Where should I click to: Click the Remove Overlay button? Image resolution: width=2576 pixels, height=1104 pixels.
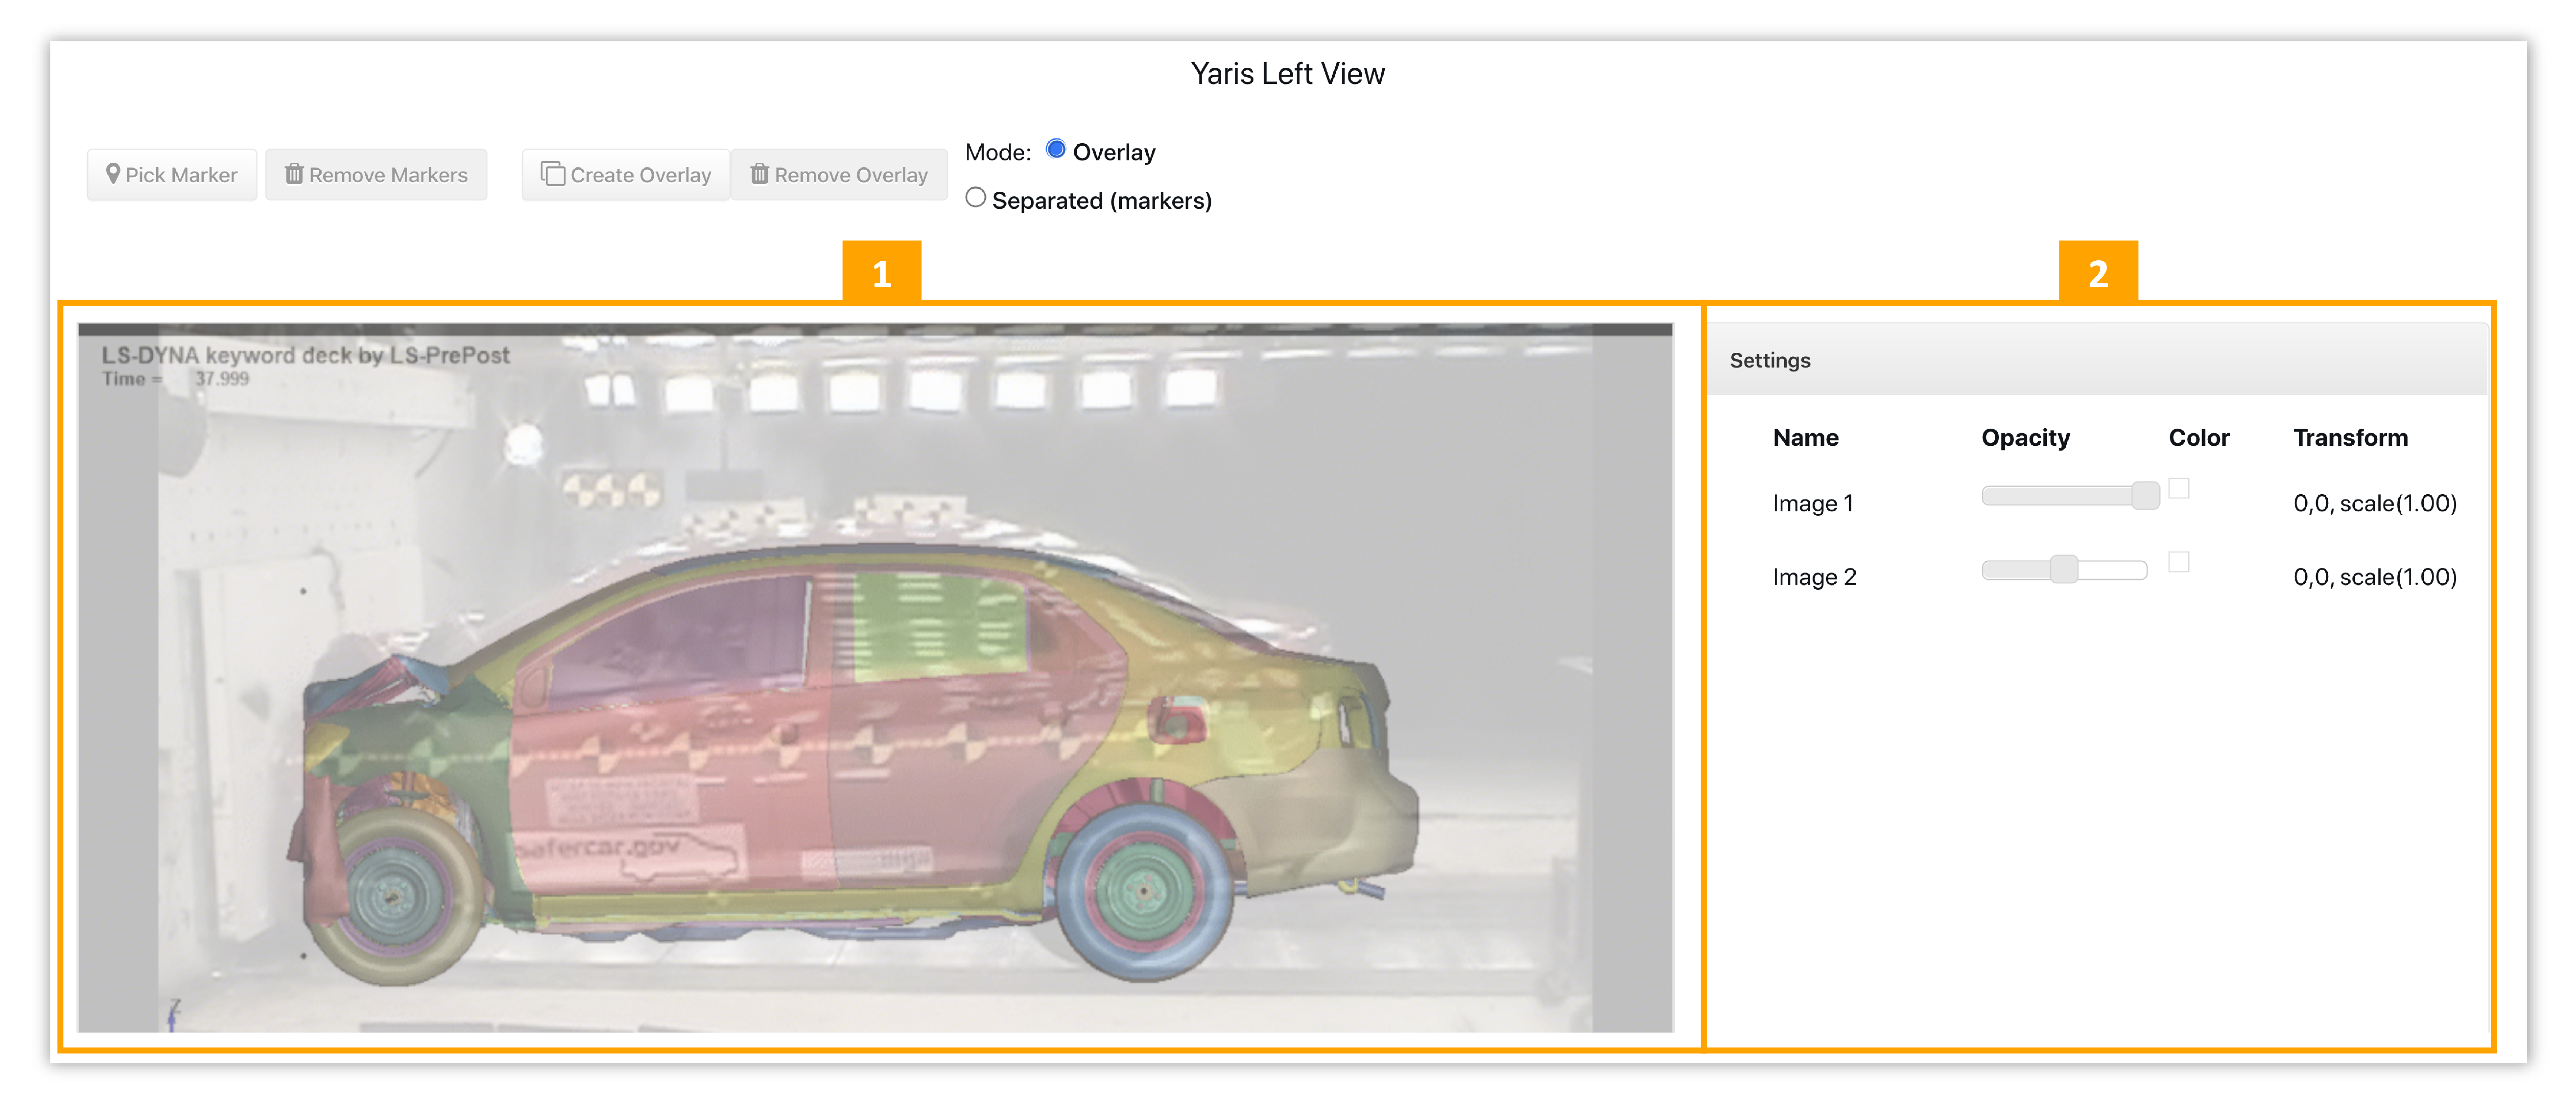pyautogui.click(x=839, y=175)
